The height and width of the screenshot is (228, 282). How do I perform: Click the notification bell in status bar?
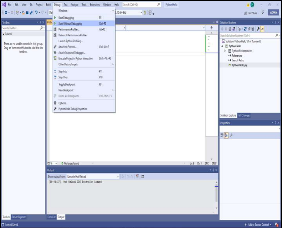click(x=277, y=224)
